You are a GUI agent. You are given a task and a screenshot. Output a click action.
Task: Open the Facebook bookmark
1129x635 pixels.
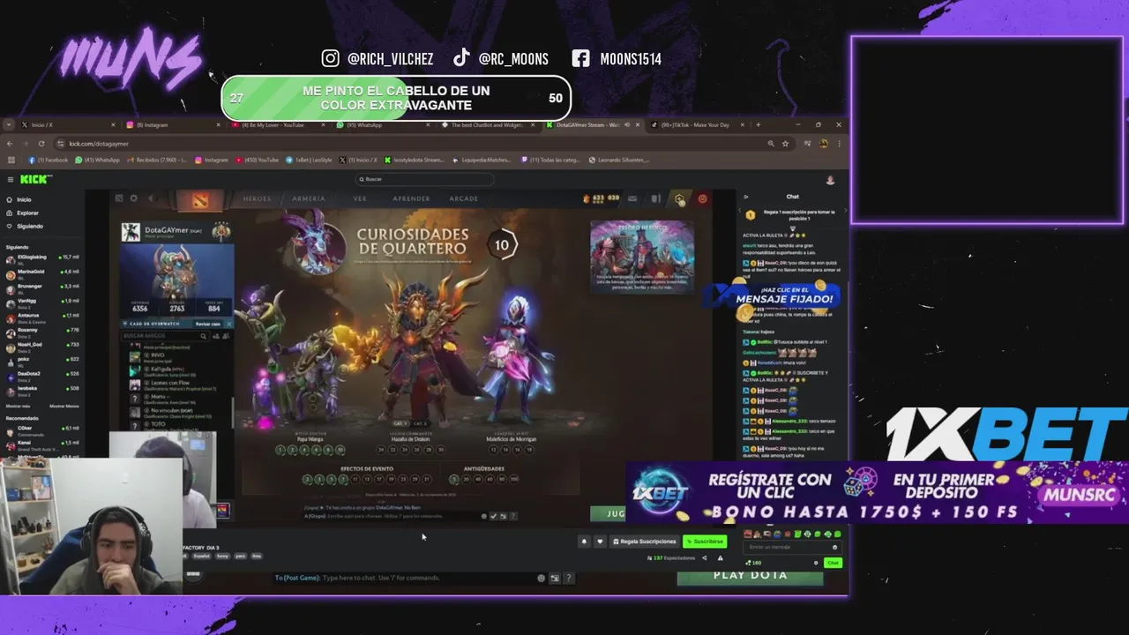[x=49, y=160]
